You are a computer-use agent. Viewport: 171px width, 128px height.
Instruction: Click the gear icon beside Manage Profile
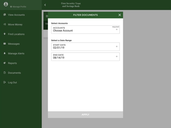(11, 6)
